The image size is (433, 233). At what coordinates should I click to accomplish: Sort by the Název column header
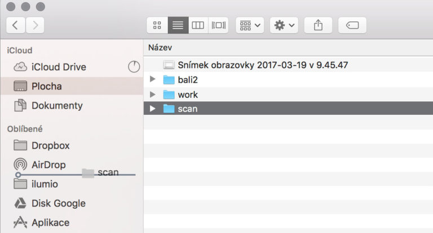(x=161, y=47)
